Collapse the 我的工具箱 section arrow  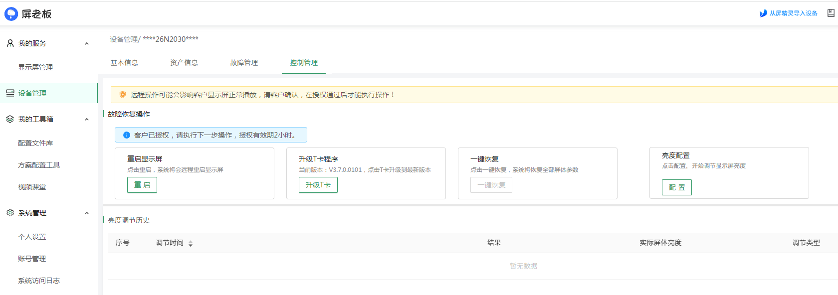(x=87, y=120)
